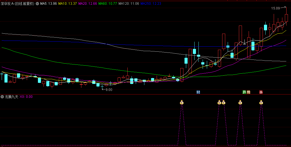Click the blue MA250: 12.23 label
The image size is (291, 147).
point(151,4)
